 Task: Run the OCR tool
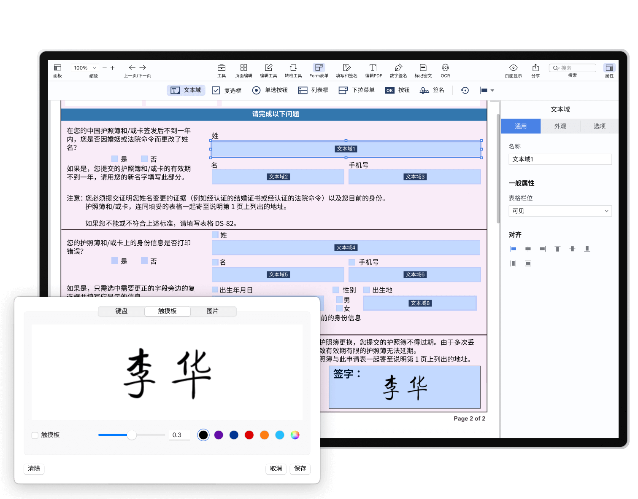click(446, 68)
